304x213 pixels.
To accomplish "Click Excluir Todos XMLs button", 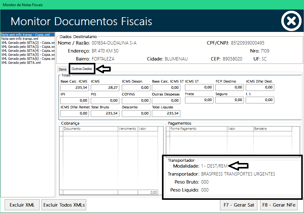I will (x=64, y=205).
